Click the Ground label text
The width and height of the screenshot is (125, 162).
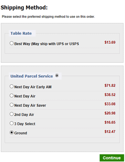tap(21, 133)
